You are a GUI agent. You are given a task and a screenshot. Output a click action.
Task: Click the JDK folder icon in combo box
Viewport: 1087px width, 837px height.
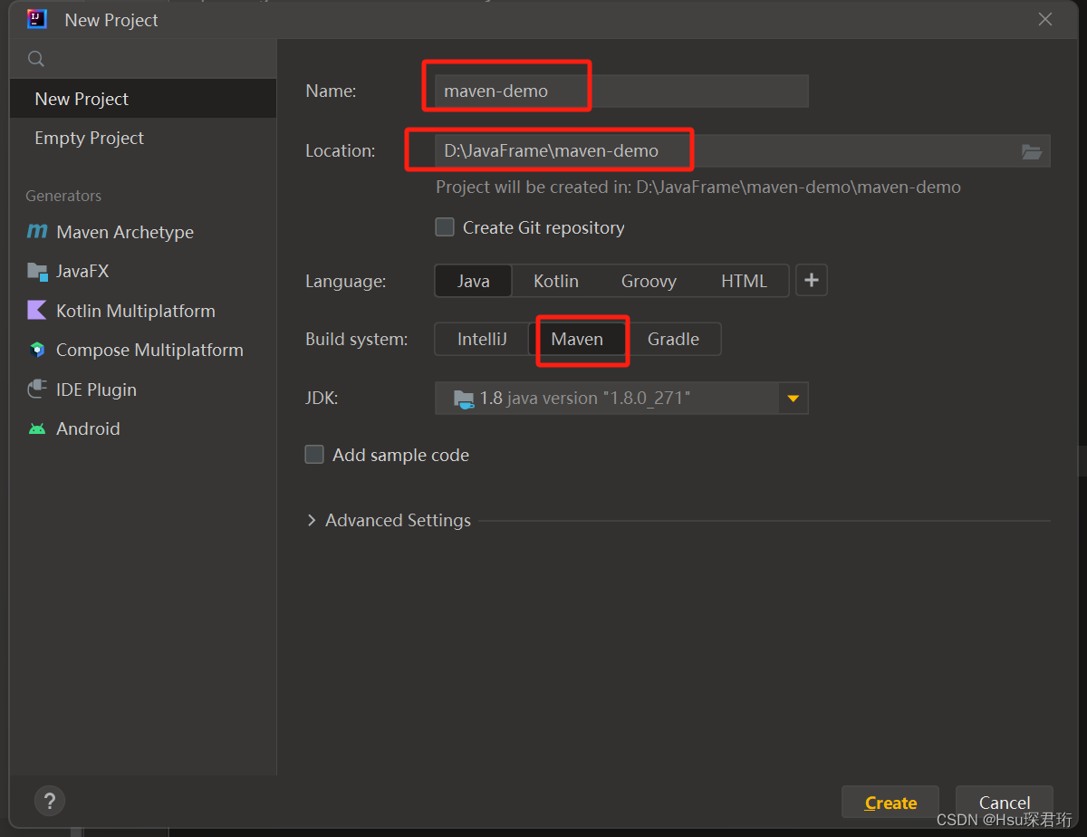tap(464, 399)
